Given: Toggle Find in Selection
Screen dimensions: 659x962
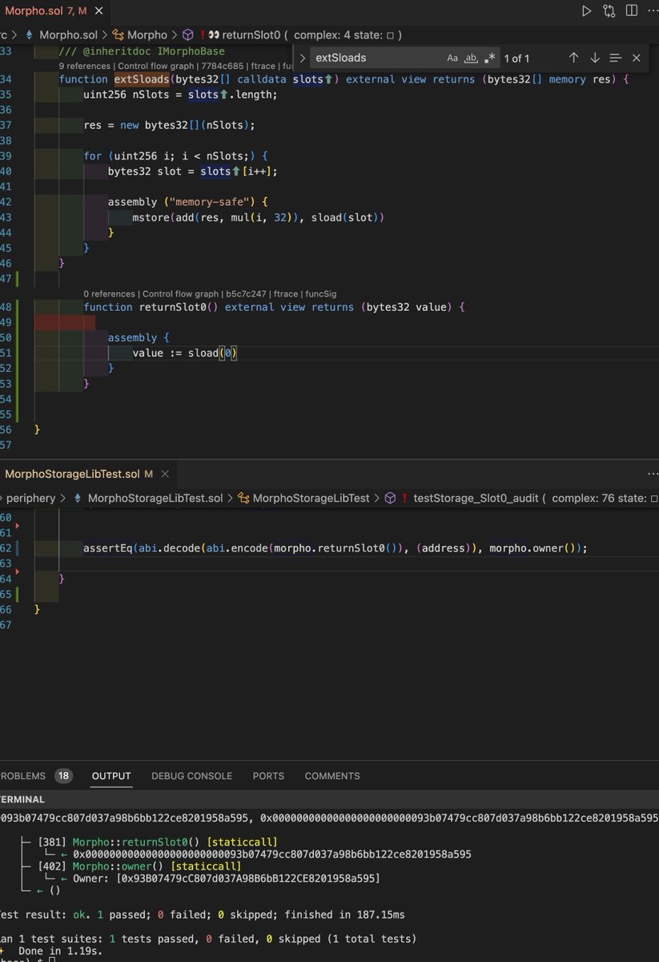Looking at the screenshot, I should (x=616, y=58).
